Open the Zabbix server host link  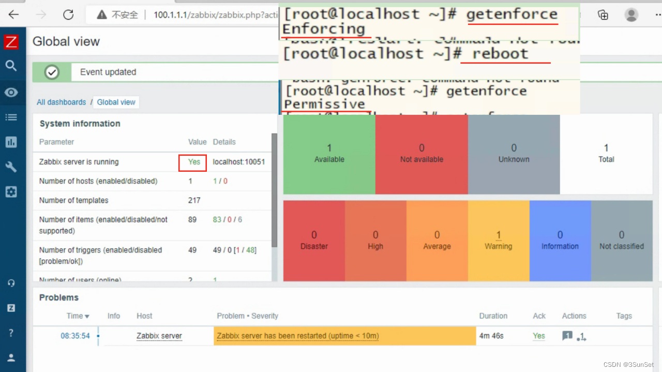coord(159,336)
